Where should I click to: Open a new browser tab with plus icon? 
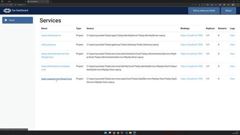coord(51,1)
